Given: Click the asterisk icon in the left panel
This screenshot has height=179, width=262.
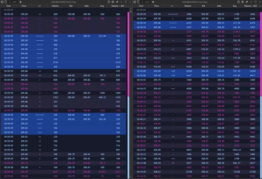Looking at the screenshot, I should point(21,2).
